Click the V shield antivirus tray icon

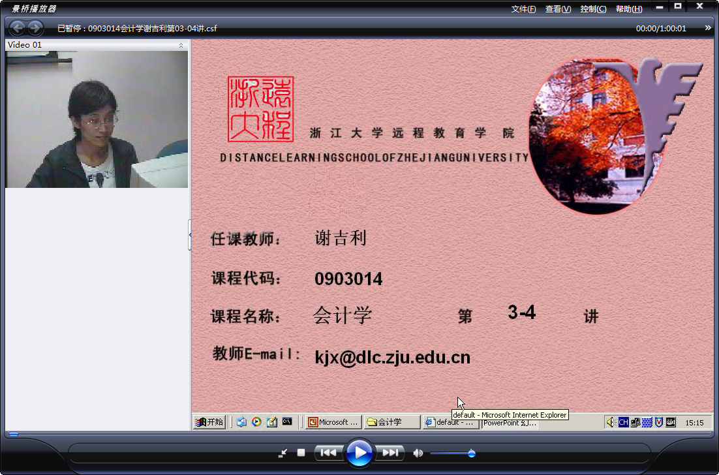(x=659, y=421)
